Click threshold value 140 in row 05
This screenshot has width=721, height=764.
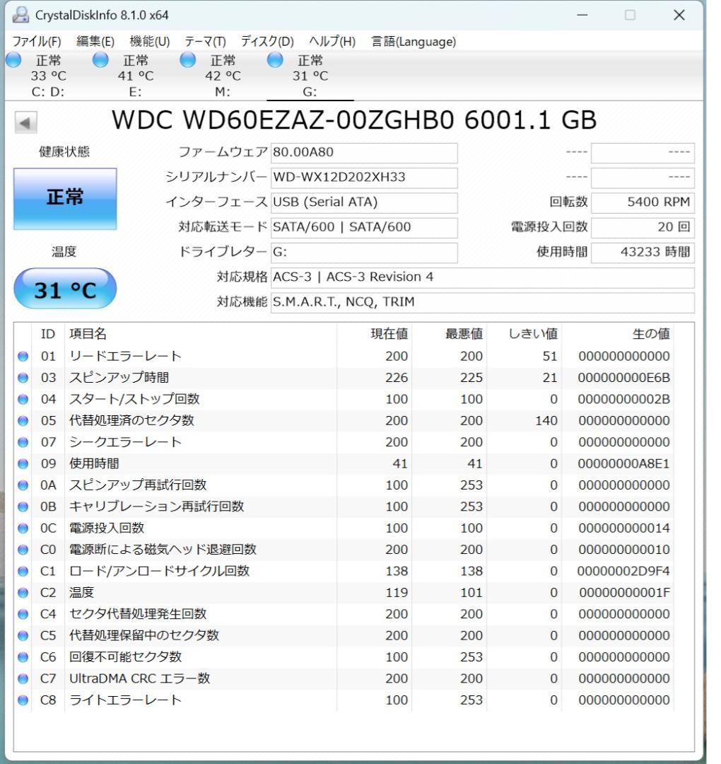(x=546, y=420)
